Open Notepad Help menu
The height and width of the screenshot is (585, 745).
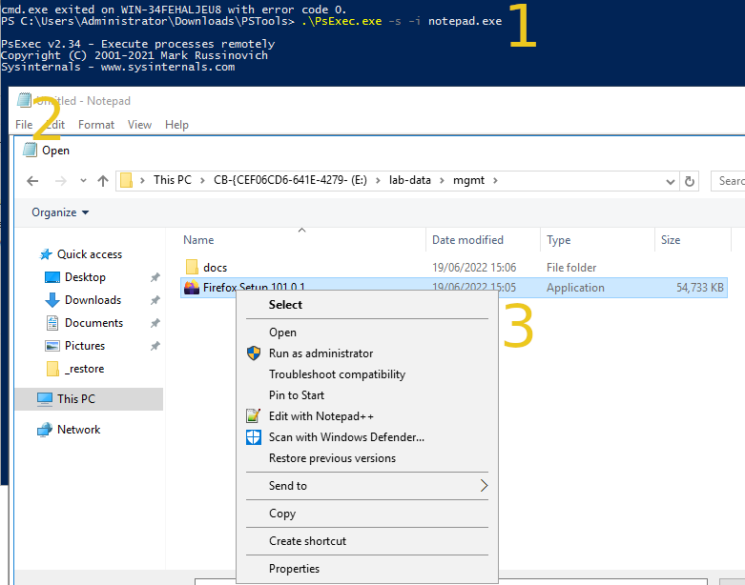(x=176, y=125)
